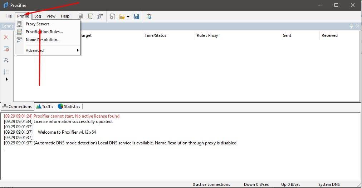Pin the Connections panel with the pushpin icon
This screenshot has width=362, height=188.
(351, 26)
